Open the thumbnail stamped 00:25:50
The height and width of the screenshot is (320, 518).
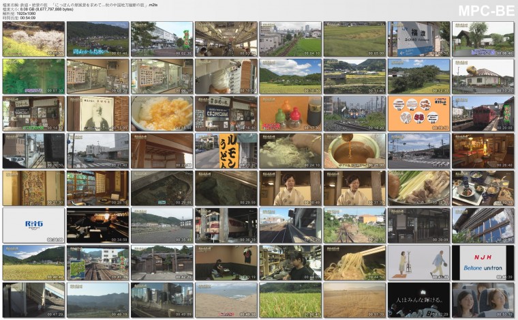click(x=419, y=151)
